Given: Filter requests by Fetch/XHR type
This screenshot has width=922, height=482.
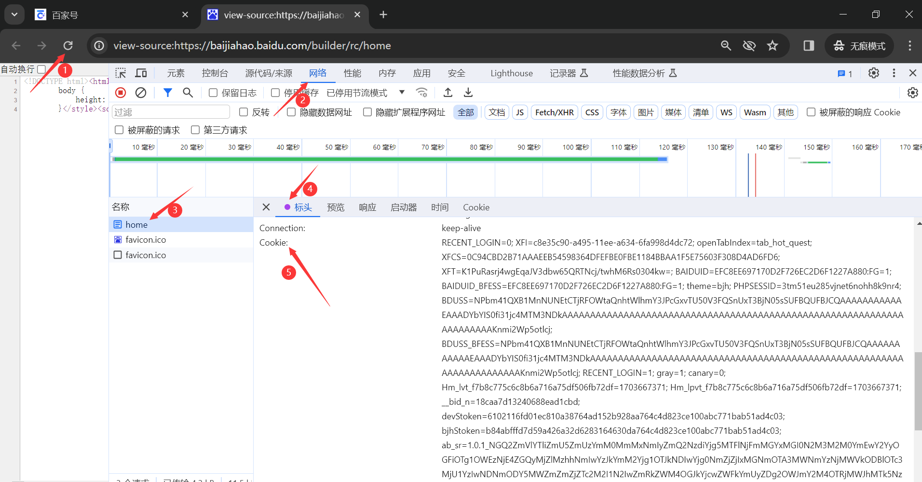Looking at the screenshot, I should [554, 112].
